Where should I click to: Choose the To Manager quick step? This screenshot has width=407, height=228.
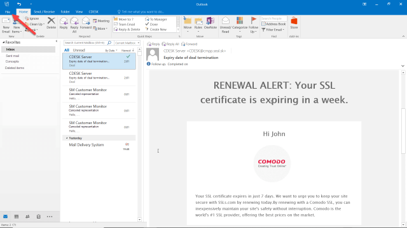pos(156,20)
